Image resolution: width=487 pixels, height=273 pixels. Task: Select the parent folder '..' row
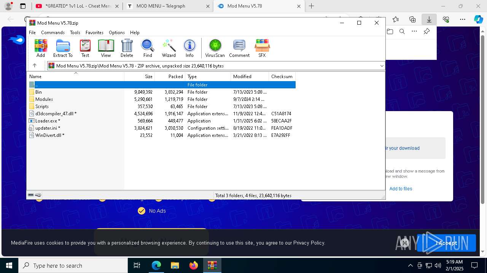[162, 85]
